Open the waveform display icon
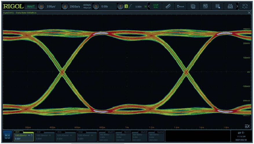This screenshot has height=144, width=254. [x=205, y=6]
